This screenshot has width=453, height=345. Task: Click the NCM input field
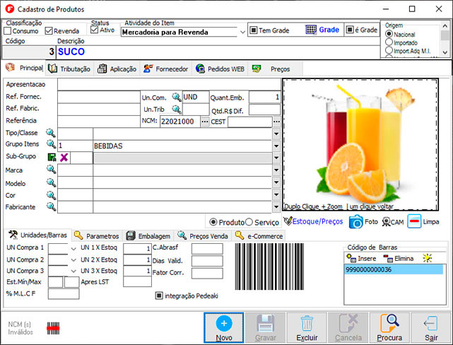point(180,122)
